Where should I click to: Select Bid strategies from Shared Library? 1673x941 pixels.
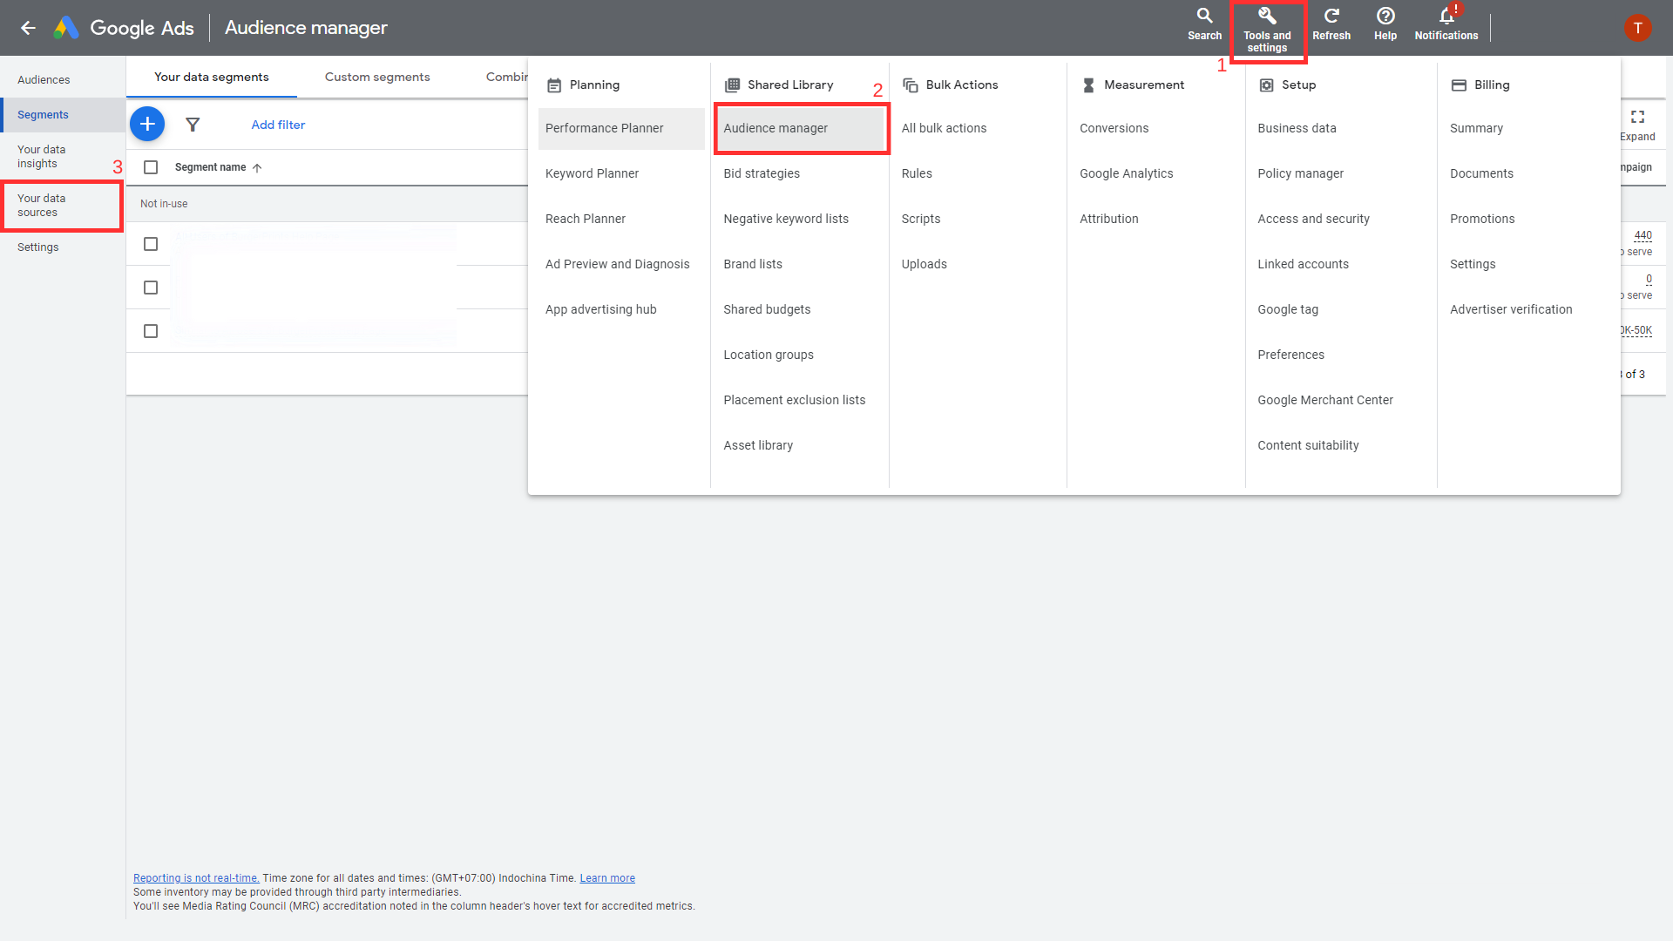click(761, 173)
